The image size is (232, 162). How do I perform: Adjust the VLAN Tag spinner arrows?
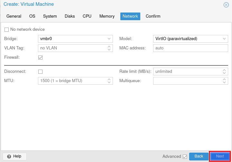109,48
